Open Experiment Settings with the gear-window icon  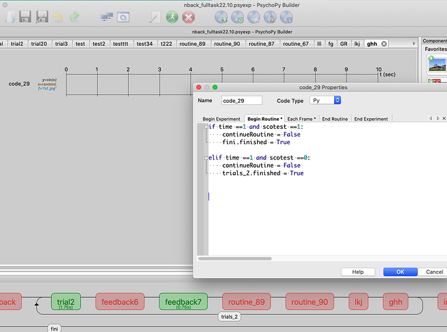[123, 17]
